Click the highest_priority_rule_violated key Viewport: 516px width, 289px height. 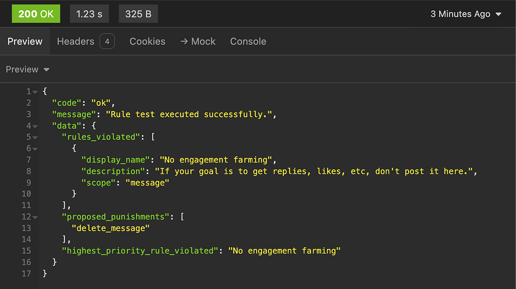pyautogui.click(x=138, y=251)
